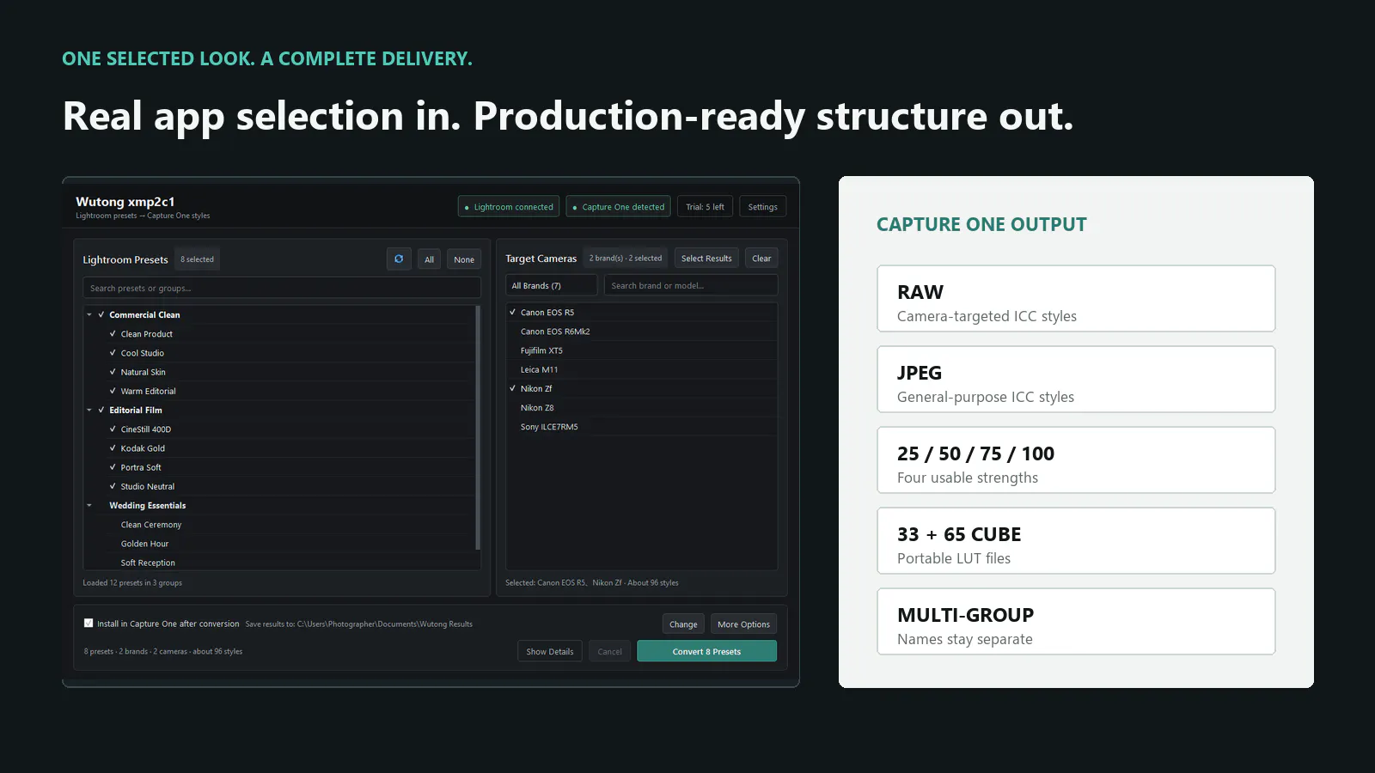Deselect the Natural Skin preset
Screen dimensions: 1375x773
[113, 372]
